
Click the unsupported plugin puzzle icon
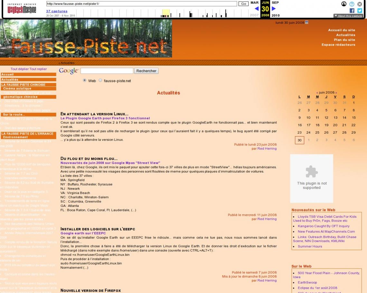point(312,172)
